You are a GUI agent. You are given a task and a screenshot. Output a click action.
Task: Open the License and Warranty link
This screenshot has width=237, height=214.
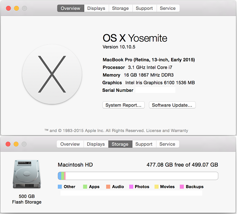tap(167, 131)
